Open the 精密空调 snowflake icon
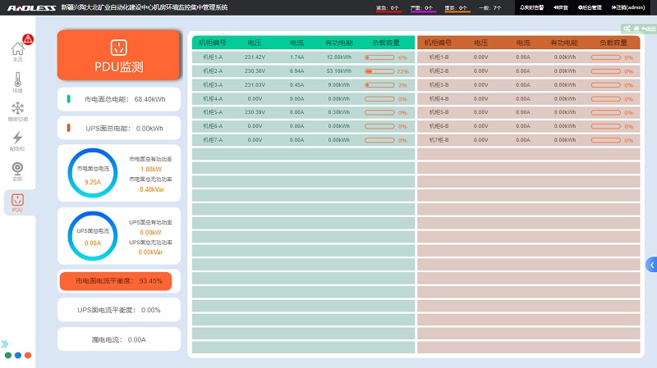 [17, 111]
